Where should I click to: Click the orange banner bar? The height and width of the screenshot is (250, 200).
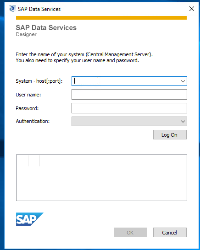coord(101,18)
